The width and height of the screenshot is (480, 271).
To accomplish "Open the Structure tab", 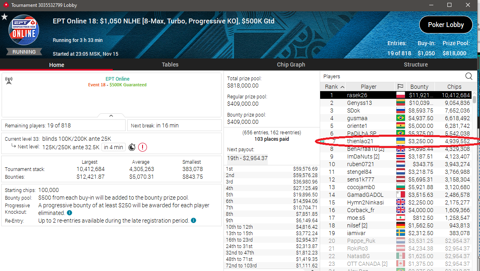I will (416, 65).
